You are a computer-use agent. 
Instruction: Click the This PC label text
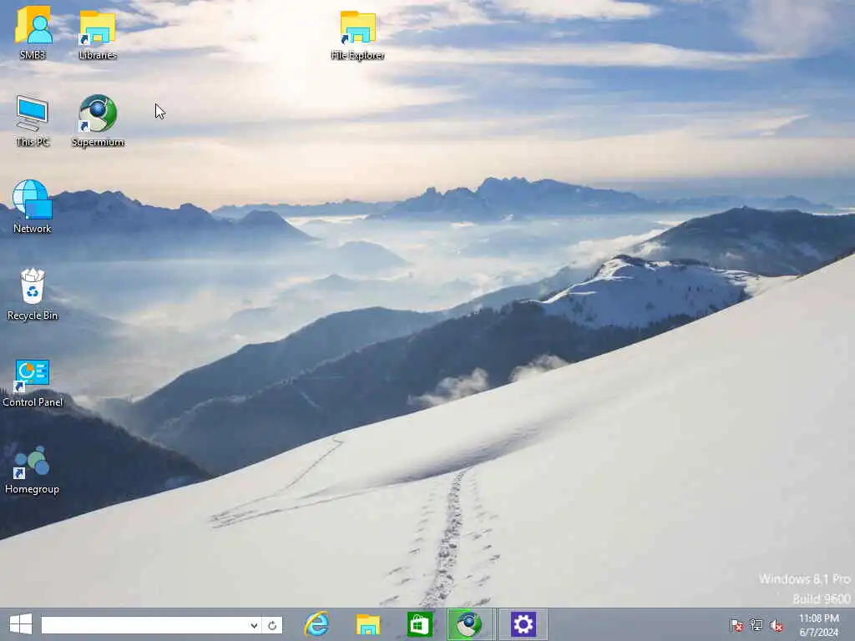click(x=33, y=142)
